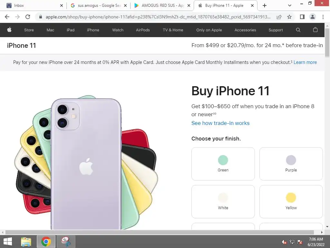Toggle the browser side panel icon
This screenshot has width=330, height=248.
click(302, 17)
